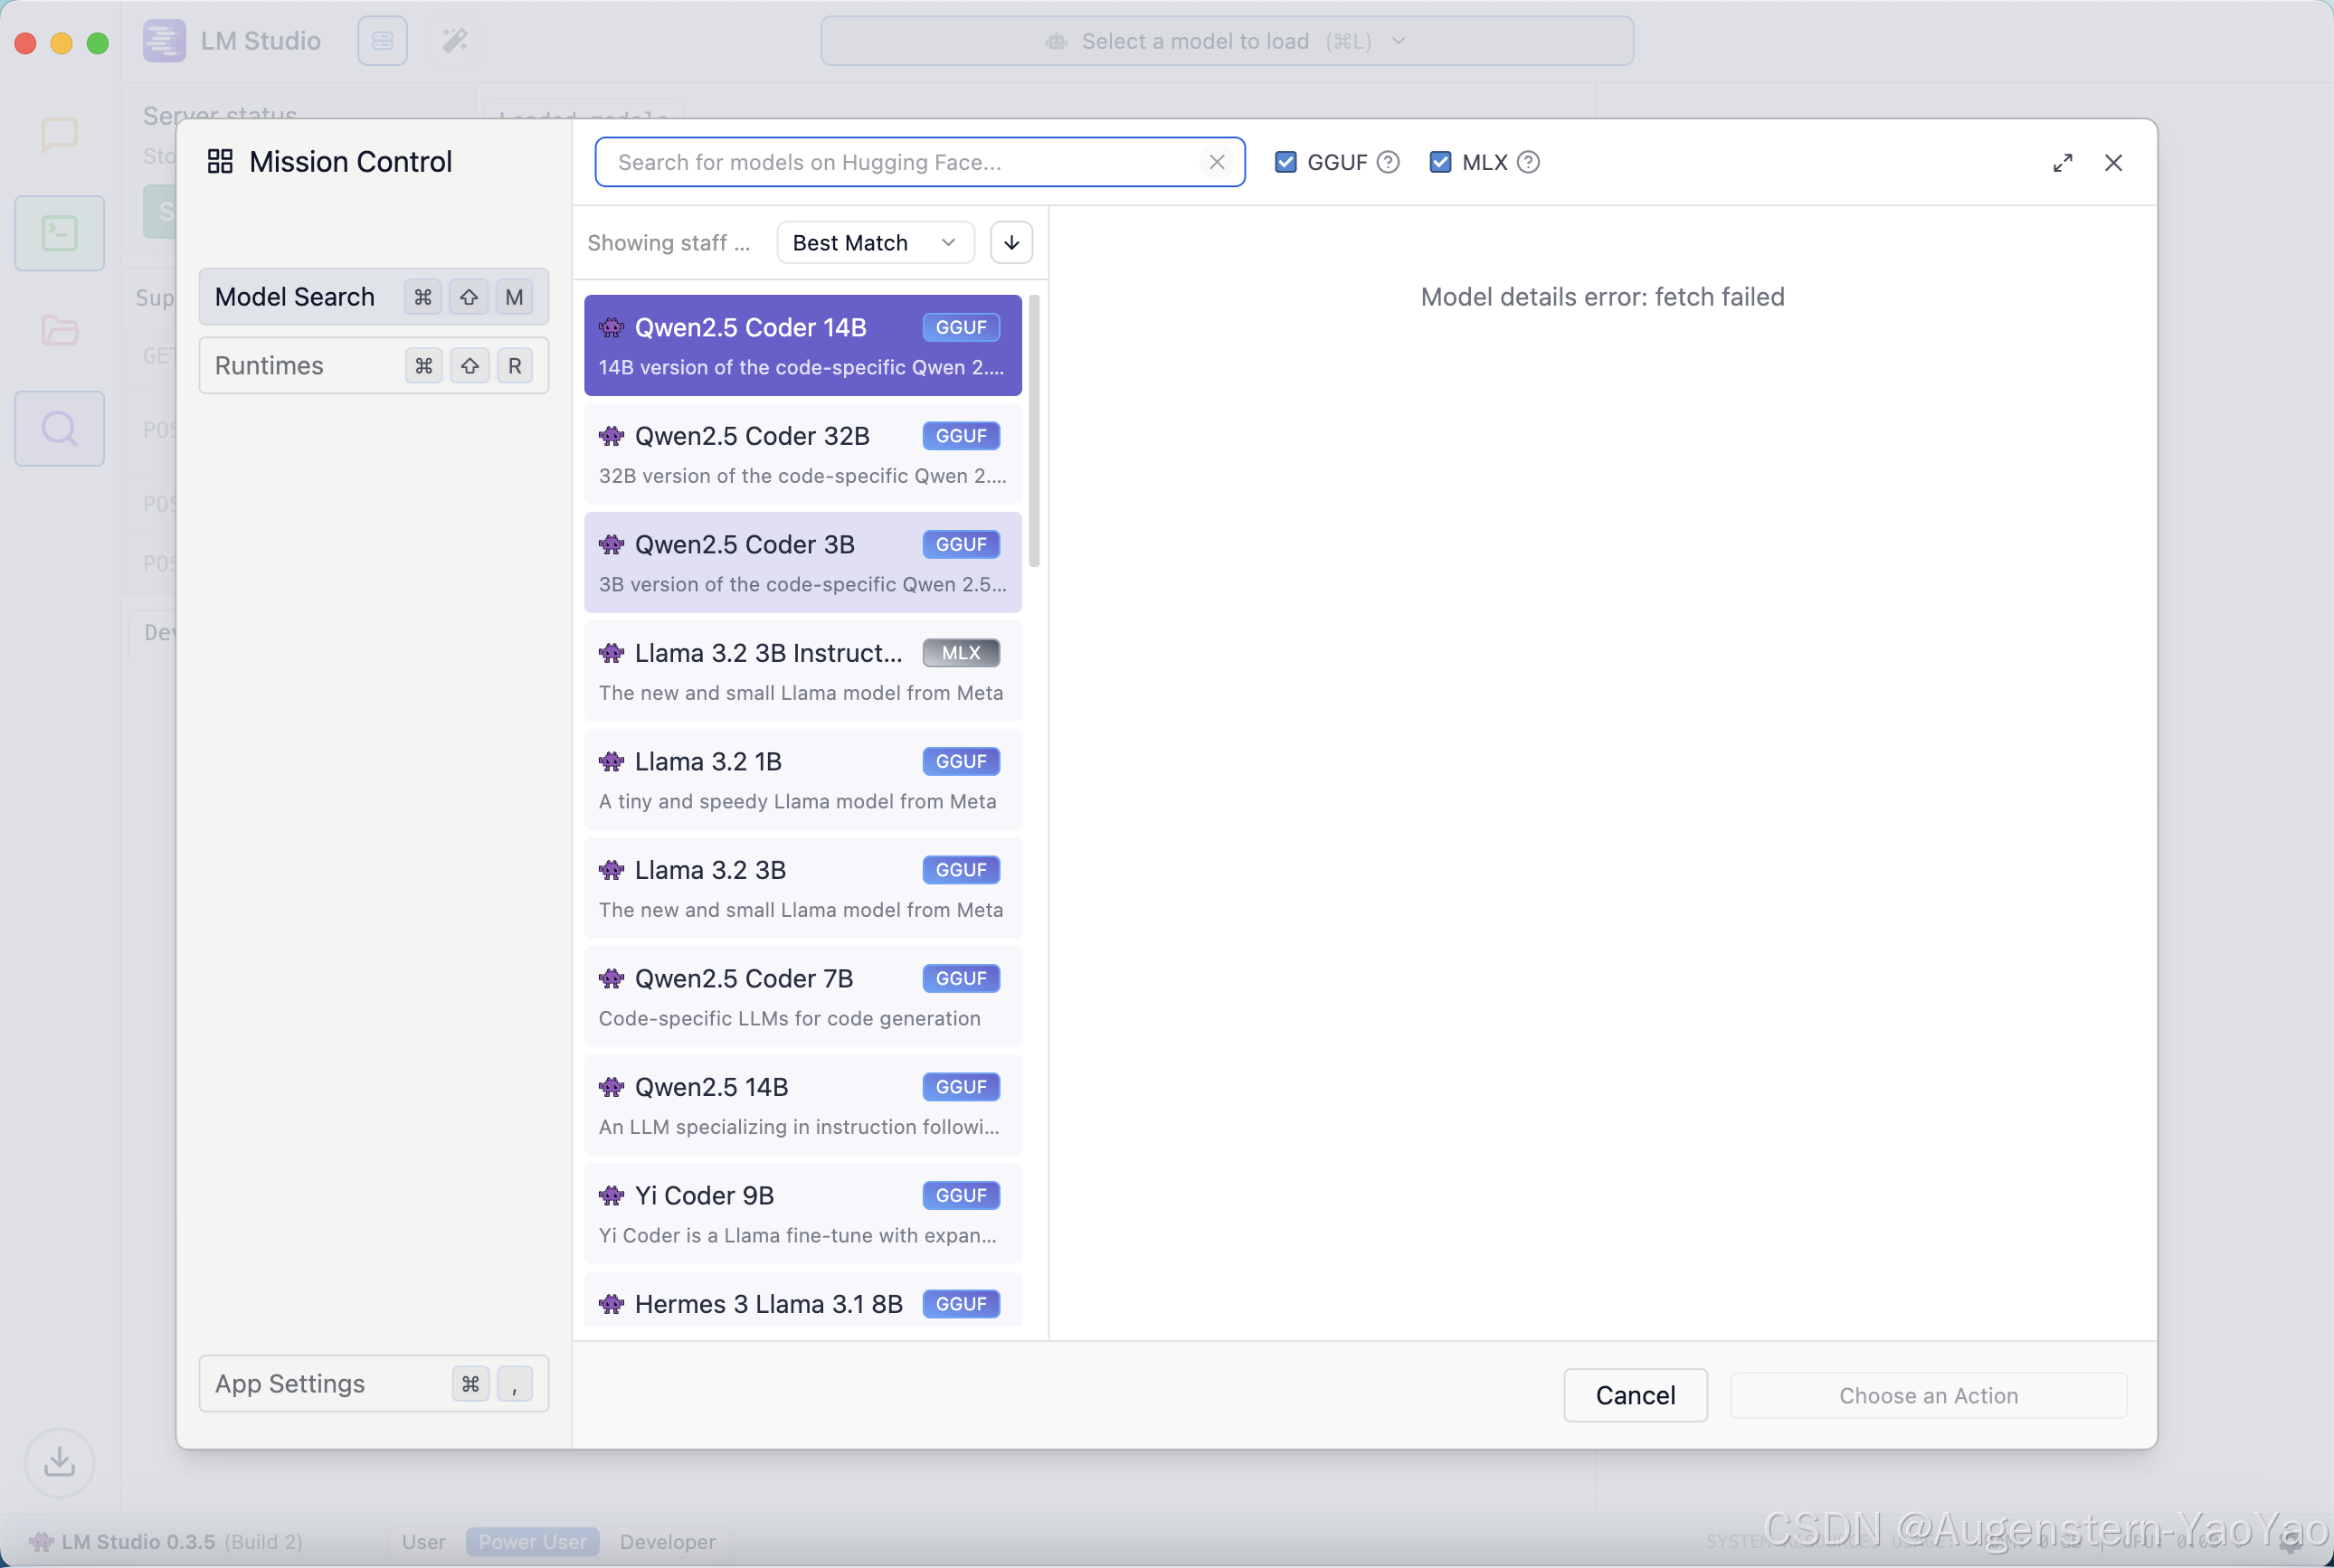
Task: Toggle the sidebar layout button in title bar
Action: 382,41
